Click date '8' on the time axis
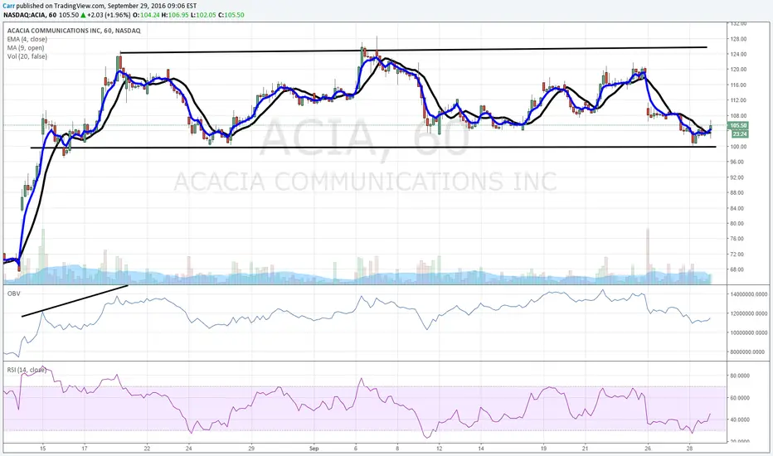This screenshot has height=456, width=773. coord(397,449)
